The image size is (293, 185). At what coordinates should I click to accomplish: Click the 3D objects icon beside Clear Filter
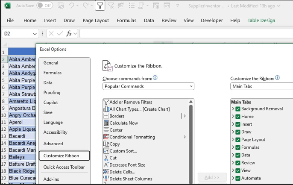pyautogui.click(x=121, y=6)
